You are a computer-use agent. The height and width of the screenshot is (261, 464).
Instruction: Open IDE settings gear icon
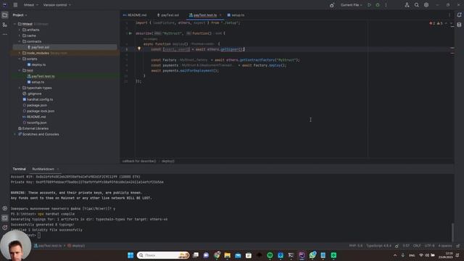coord(426,5)
